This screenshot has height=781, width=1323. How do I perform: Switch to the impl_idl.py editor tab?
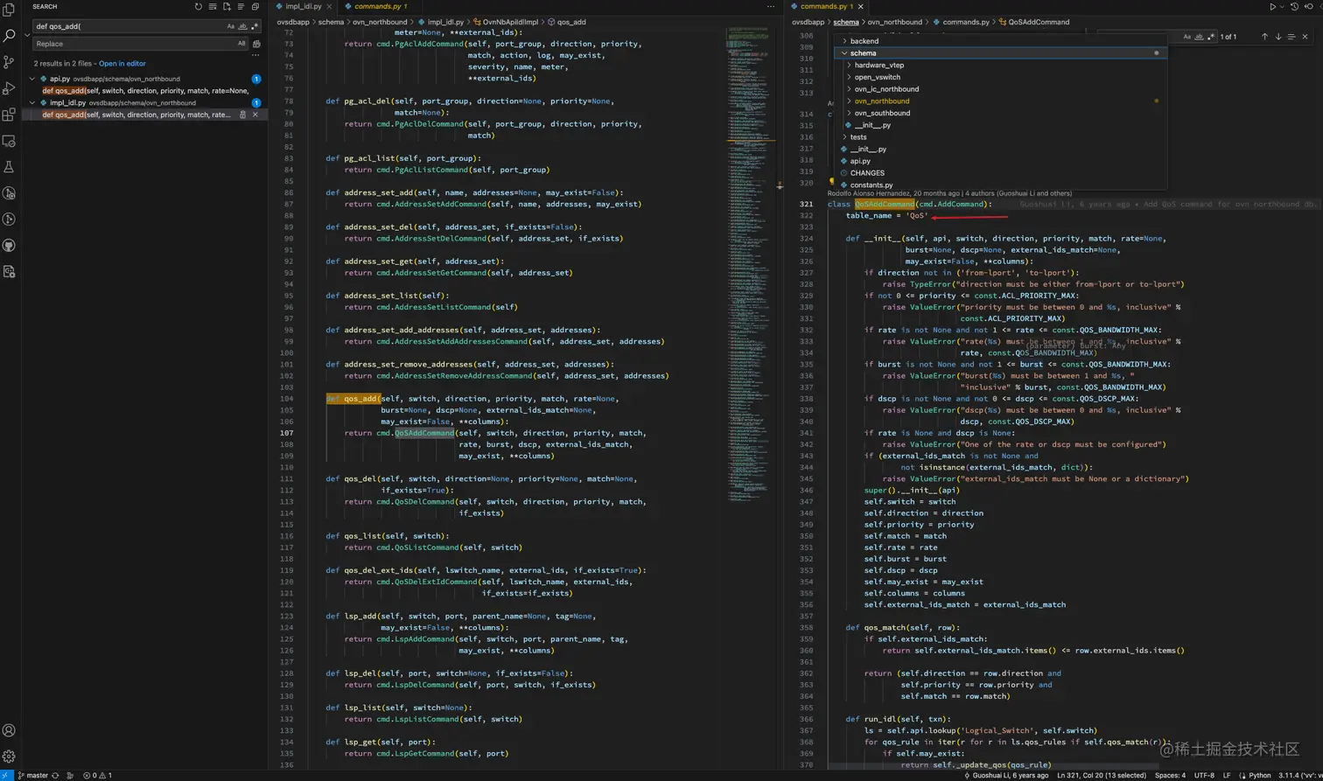coord(303,7)
